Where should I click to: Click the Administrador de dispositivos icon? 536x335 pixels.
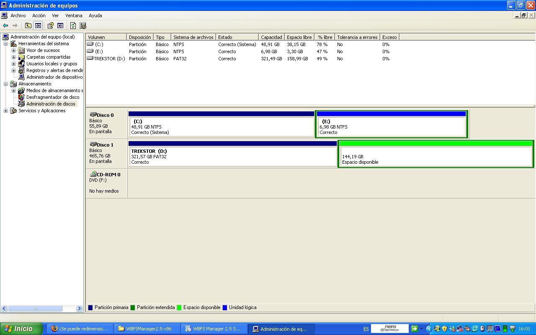(22, 77)
